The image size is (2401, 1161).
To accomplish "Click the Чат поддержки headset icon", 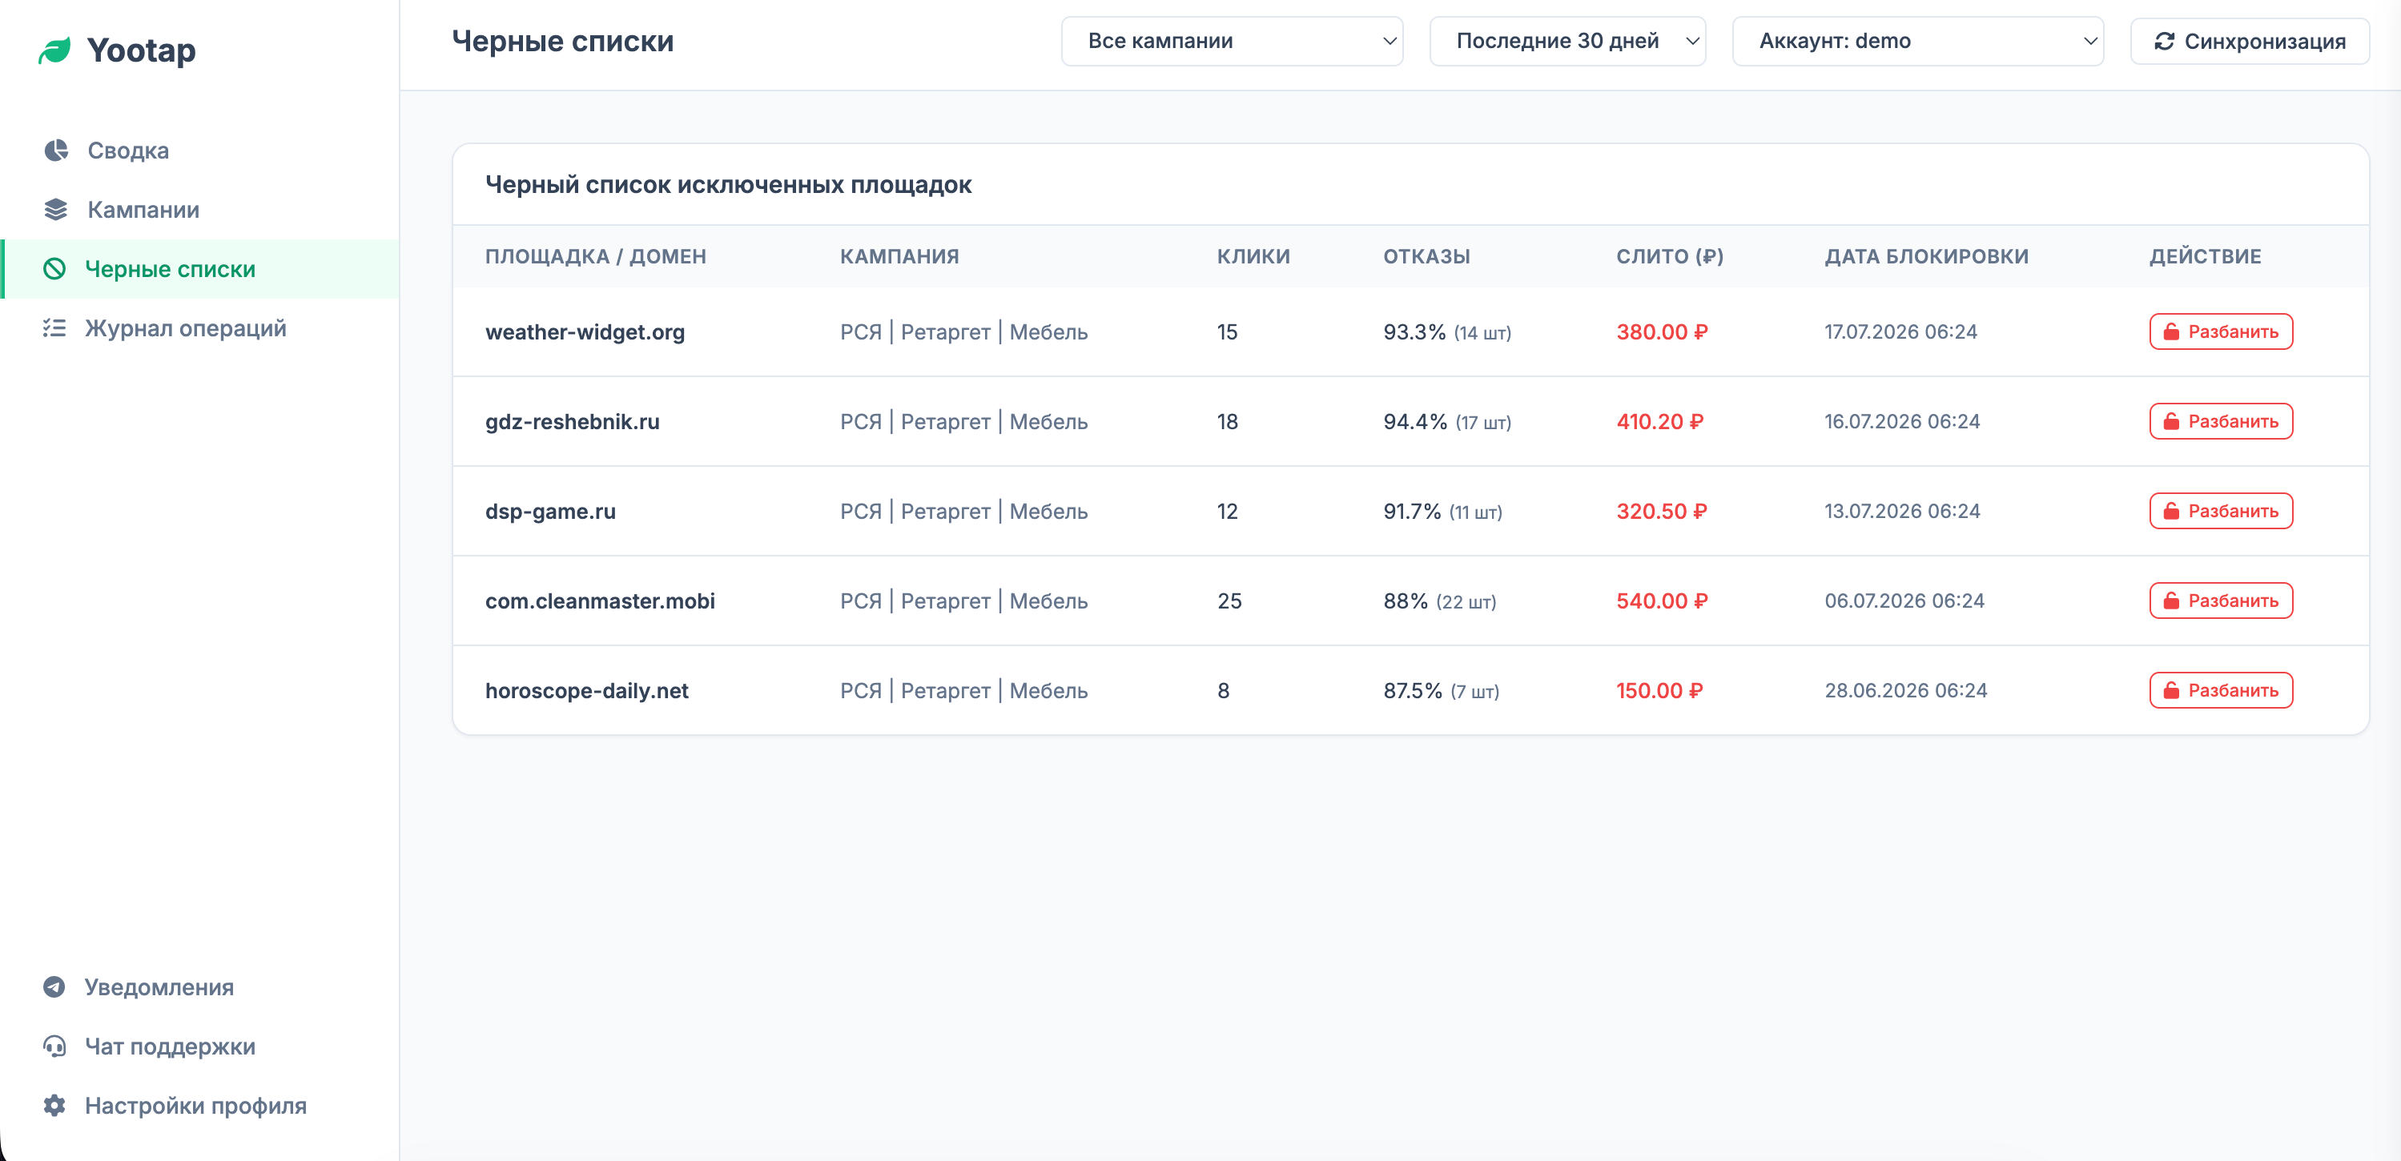I will pyautogui.click(x=54, y=1047).
